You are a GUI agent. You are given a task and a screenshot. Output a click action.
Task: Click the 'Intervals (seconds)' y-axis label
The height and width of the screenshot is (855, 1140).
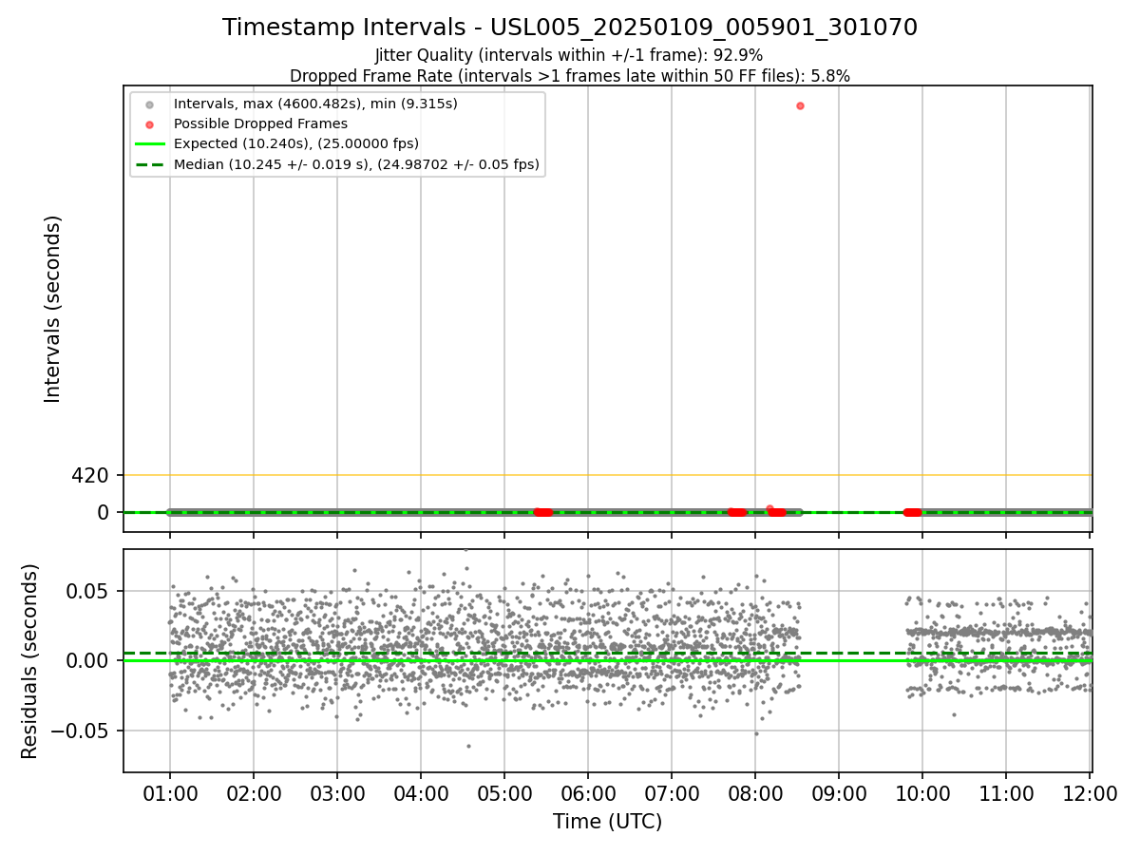[x=53, y=309]
